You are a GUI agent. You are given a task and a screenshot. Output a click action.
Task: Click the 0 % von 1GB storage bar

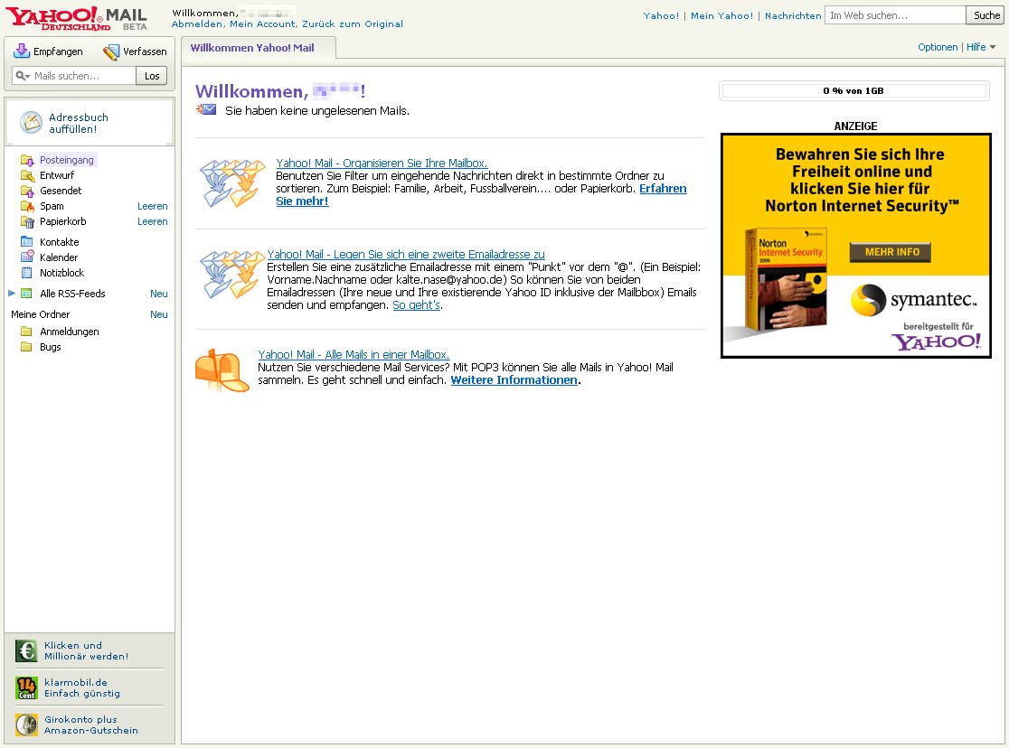click(x=853, y=90)
